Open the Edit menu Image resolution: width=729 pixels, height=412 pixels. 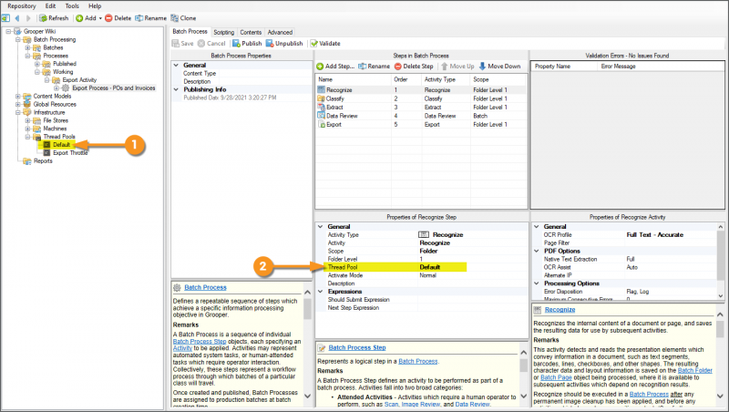(50, 6)
